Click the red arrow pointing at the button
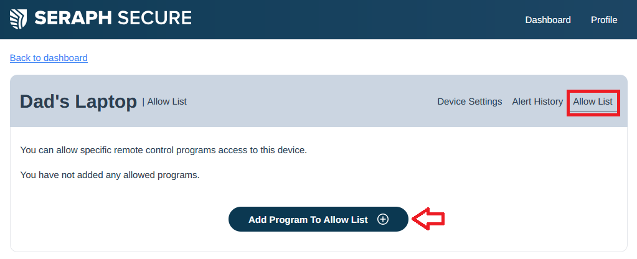 pyautogui.click(x=428, y=219)
